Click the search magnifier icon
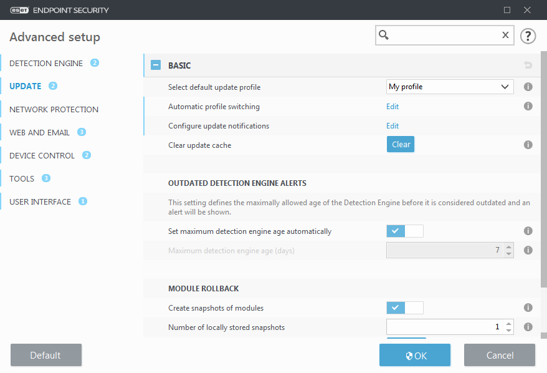The height and width of the screenshot is (373, 547). (x=384, y=35)
